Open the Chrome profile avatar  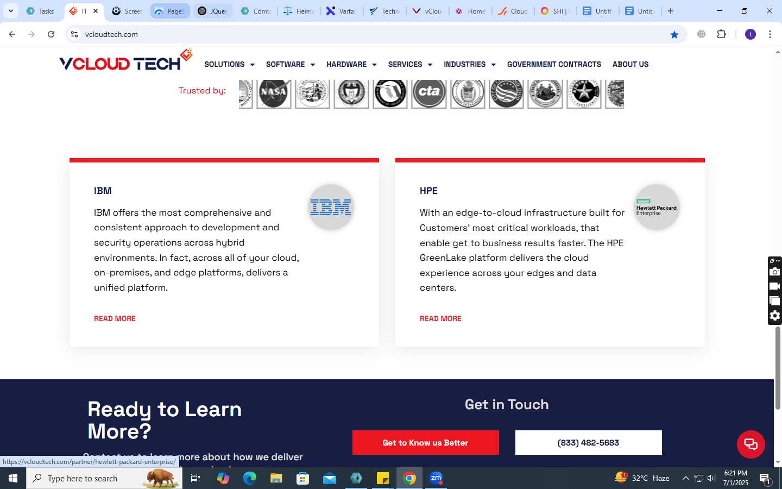coord(751,34)
